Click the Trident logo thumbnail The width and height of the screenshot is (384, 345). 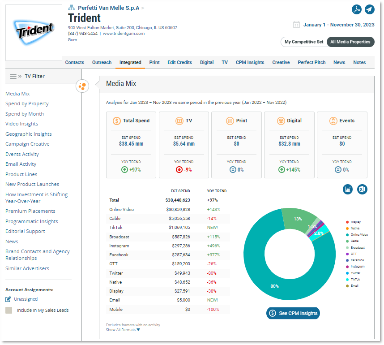[34, 33]
